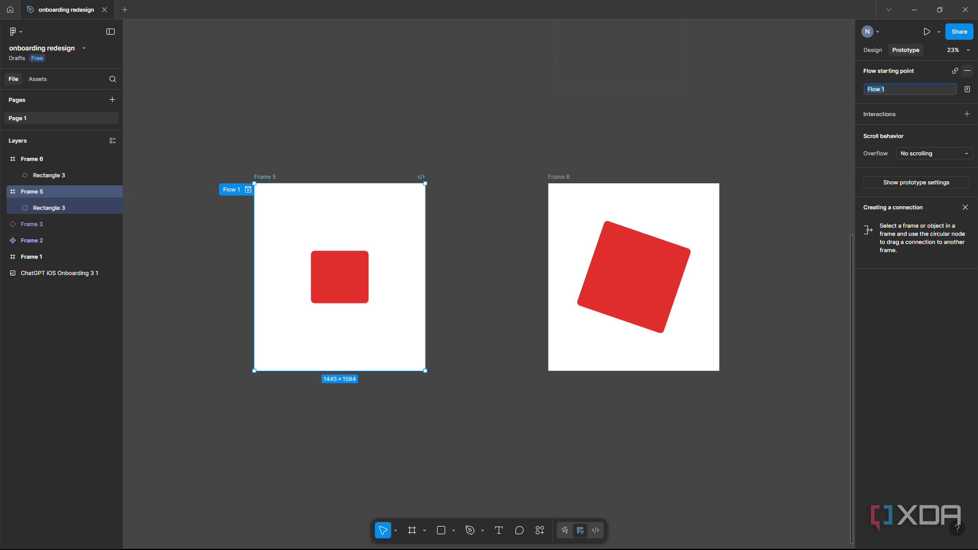This screenshot has width=978, height=550.
Task: Edit the Flow 1 name field
Action: click(910, 89)
